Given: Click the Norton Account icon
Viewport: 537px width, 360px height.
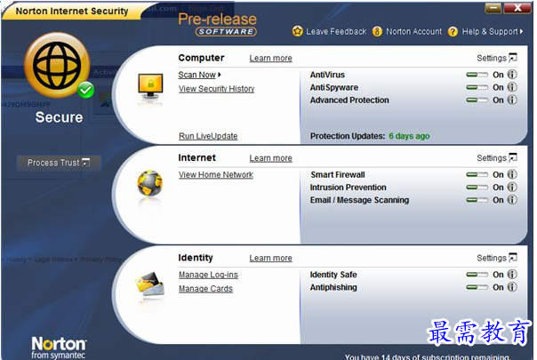Looking at the screenshot, I should point(377,31).
